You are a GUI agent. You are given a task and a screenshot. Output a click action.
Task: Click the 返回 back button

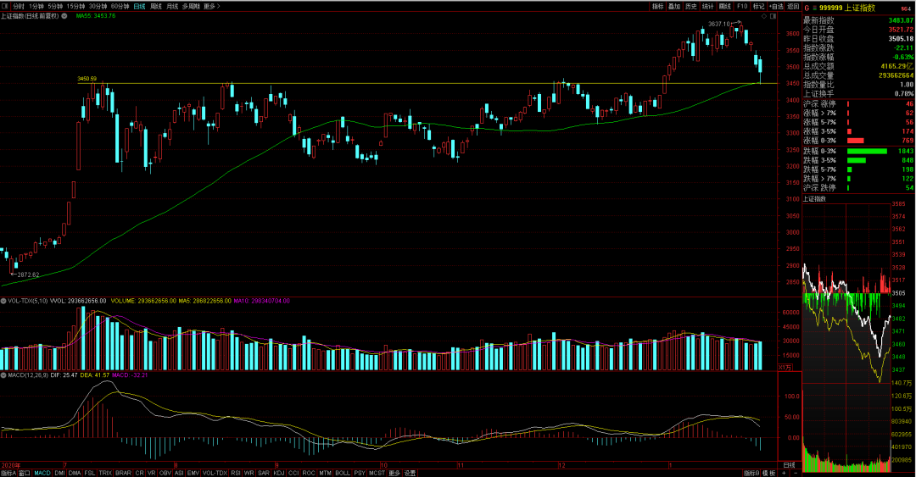793,7
